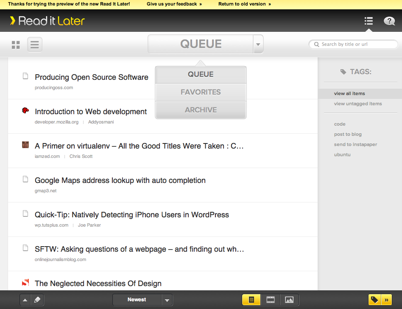Select view untagged items filter

358,104
